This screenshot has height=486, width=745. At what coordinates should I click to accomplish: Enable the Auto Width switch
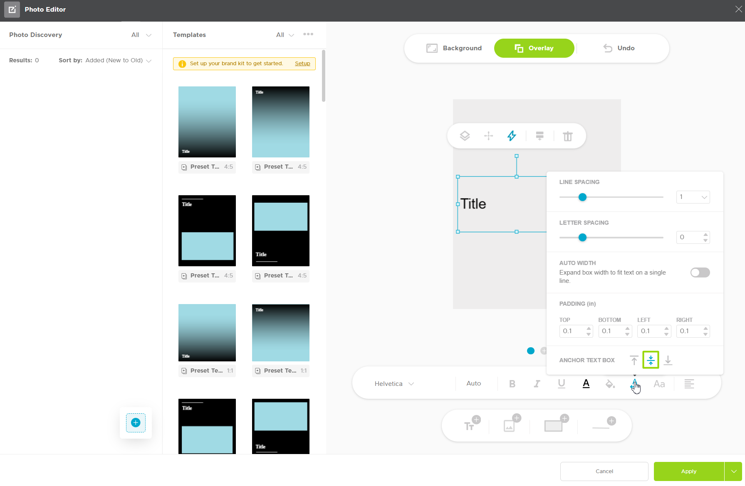pyautogui.click(x=700, y=272)
